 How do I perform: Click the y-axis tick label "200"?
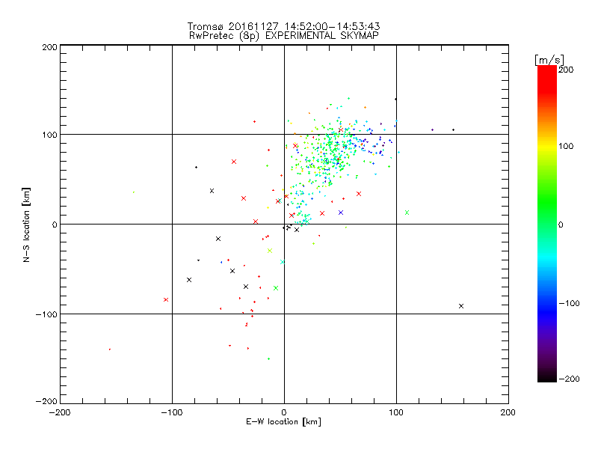[49, 47]
